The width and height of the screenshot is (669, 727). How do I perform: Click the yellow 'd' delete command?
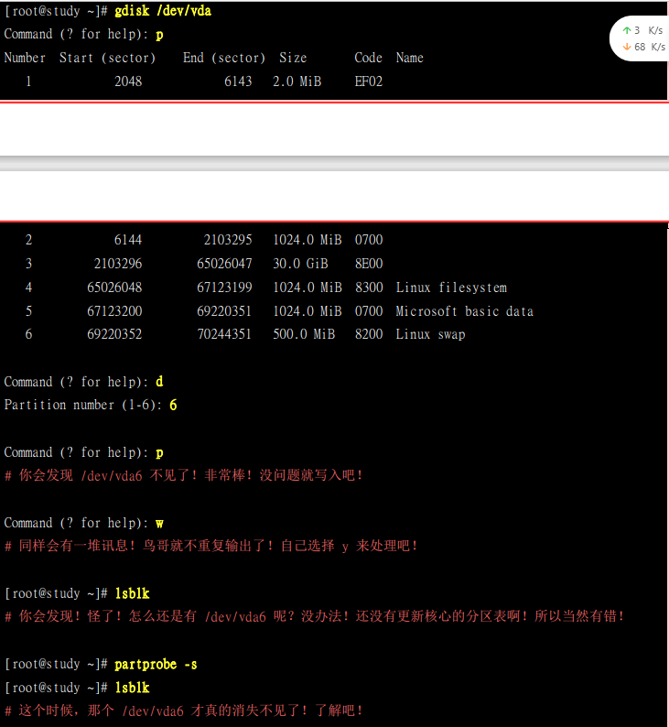(x=159, y=382)
